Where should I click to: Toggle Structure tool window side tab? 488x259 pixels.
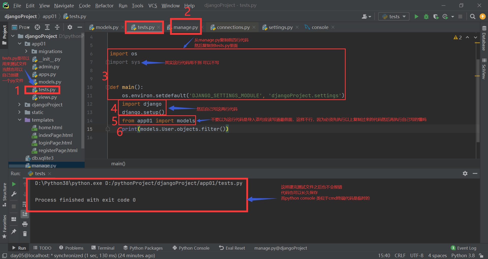click(4, 195)
